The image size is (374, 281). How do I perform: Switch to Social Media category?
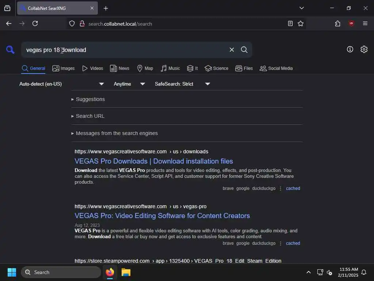pyautogui.click(x=276, y=68)
